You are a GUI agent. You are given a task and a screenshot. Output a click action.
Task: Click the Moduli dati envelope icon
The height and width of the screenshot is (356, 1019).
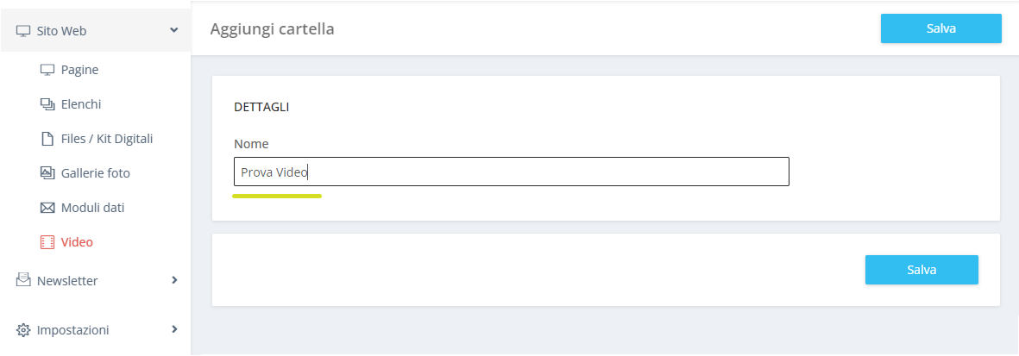(47, 208)
